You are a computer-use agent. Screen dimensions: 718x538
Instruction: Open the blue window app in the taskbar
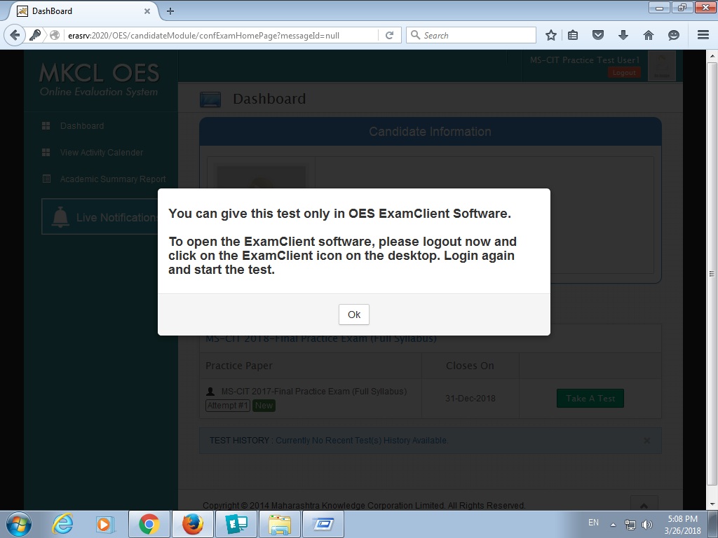pos(323,524)
